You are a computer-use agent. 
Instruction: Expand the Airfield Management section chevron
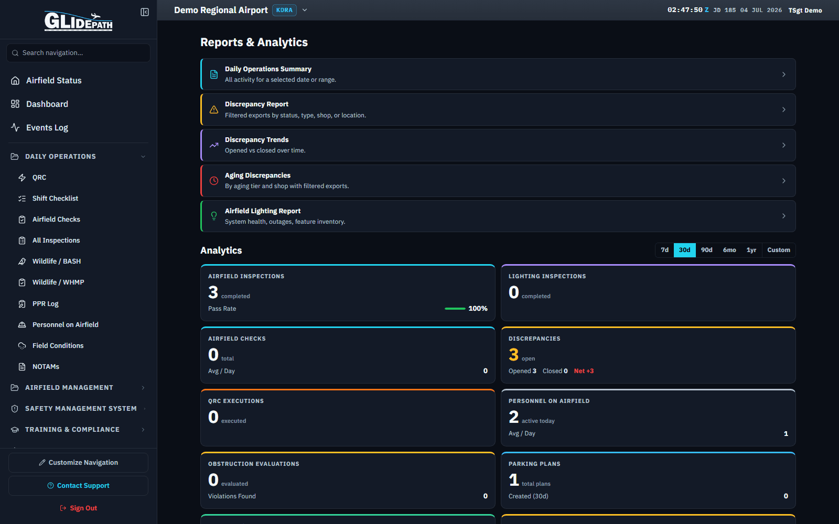pyautogui.click(x=143, y=388)
